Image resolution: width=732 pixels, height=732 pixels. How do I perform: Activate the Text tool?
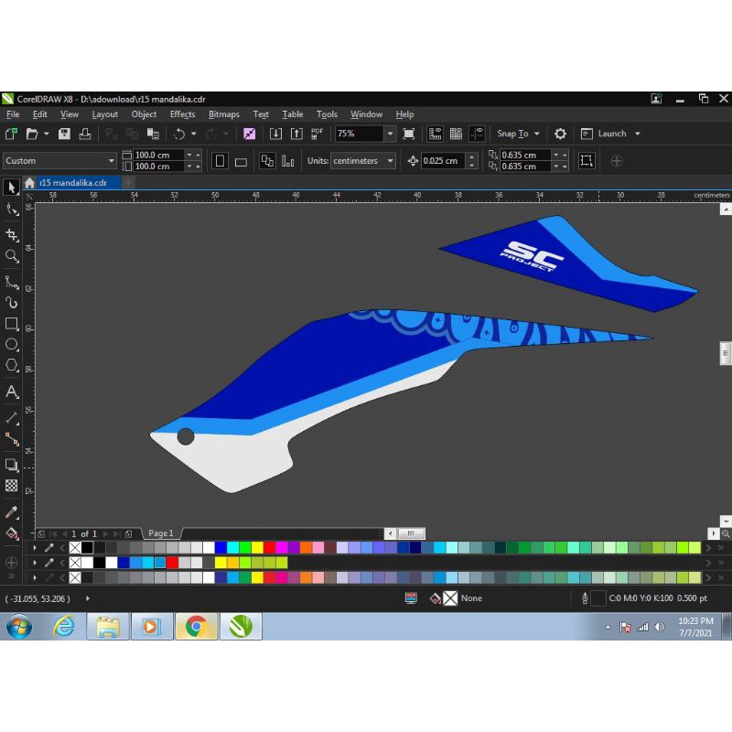click(x=11, y=391)
